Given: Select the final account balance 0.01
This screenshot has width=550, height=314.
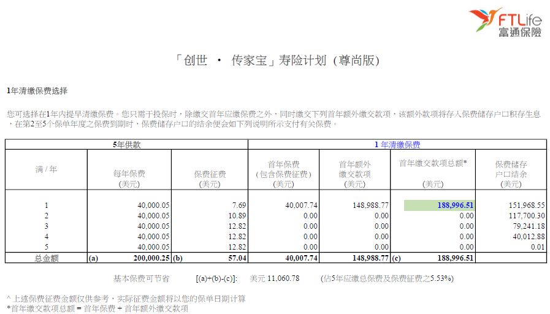Looking at the screenshot, I should click(x=538, y=247).
